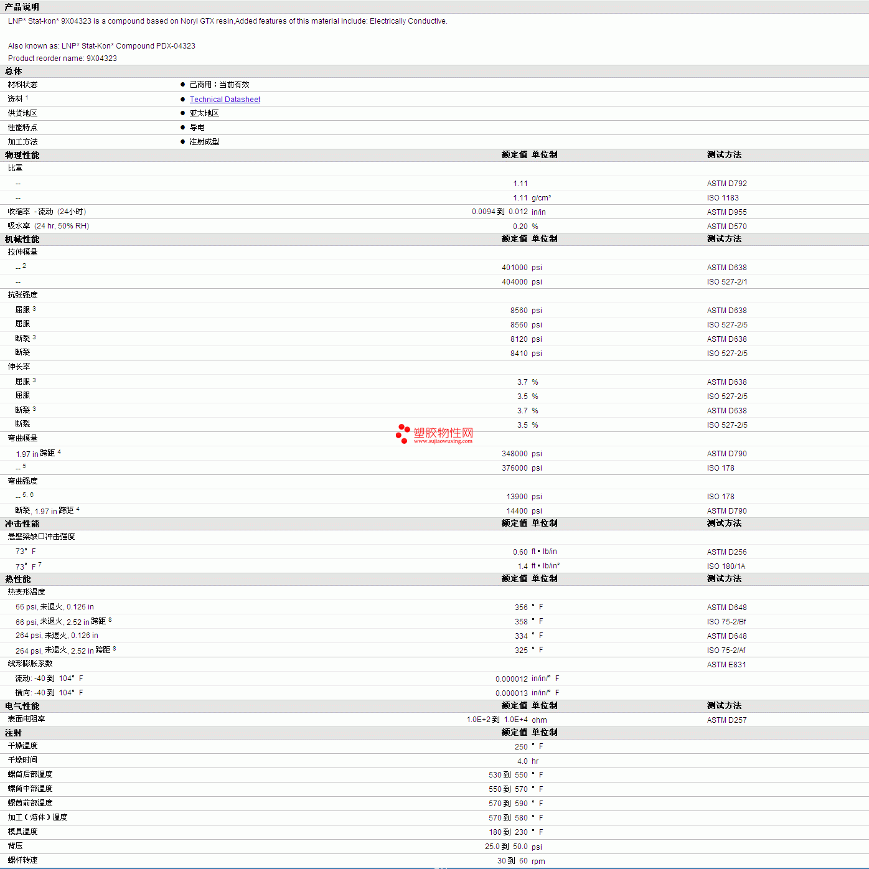Select the 弯曲强度 property label
This screenshot has width=869, height=869.
pyautogui.click(x=22, y=481)
